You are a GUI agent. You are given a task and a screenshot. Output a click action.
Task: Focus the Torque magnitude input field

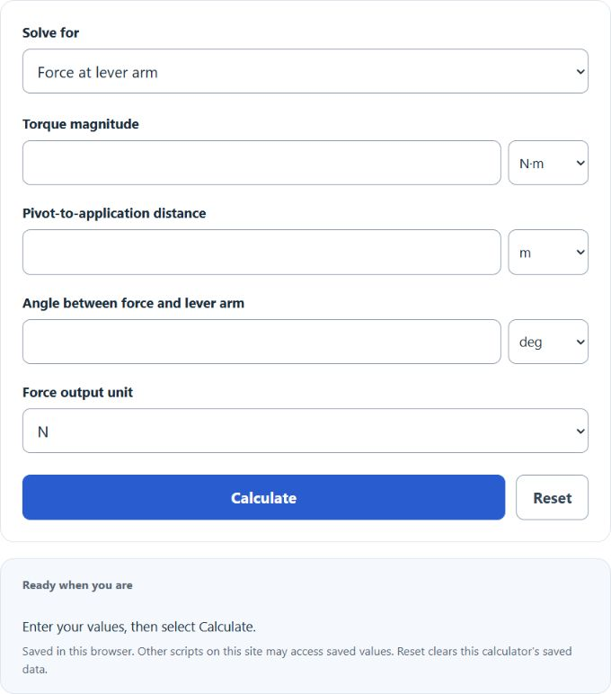(261, 163)
